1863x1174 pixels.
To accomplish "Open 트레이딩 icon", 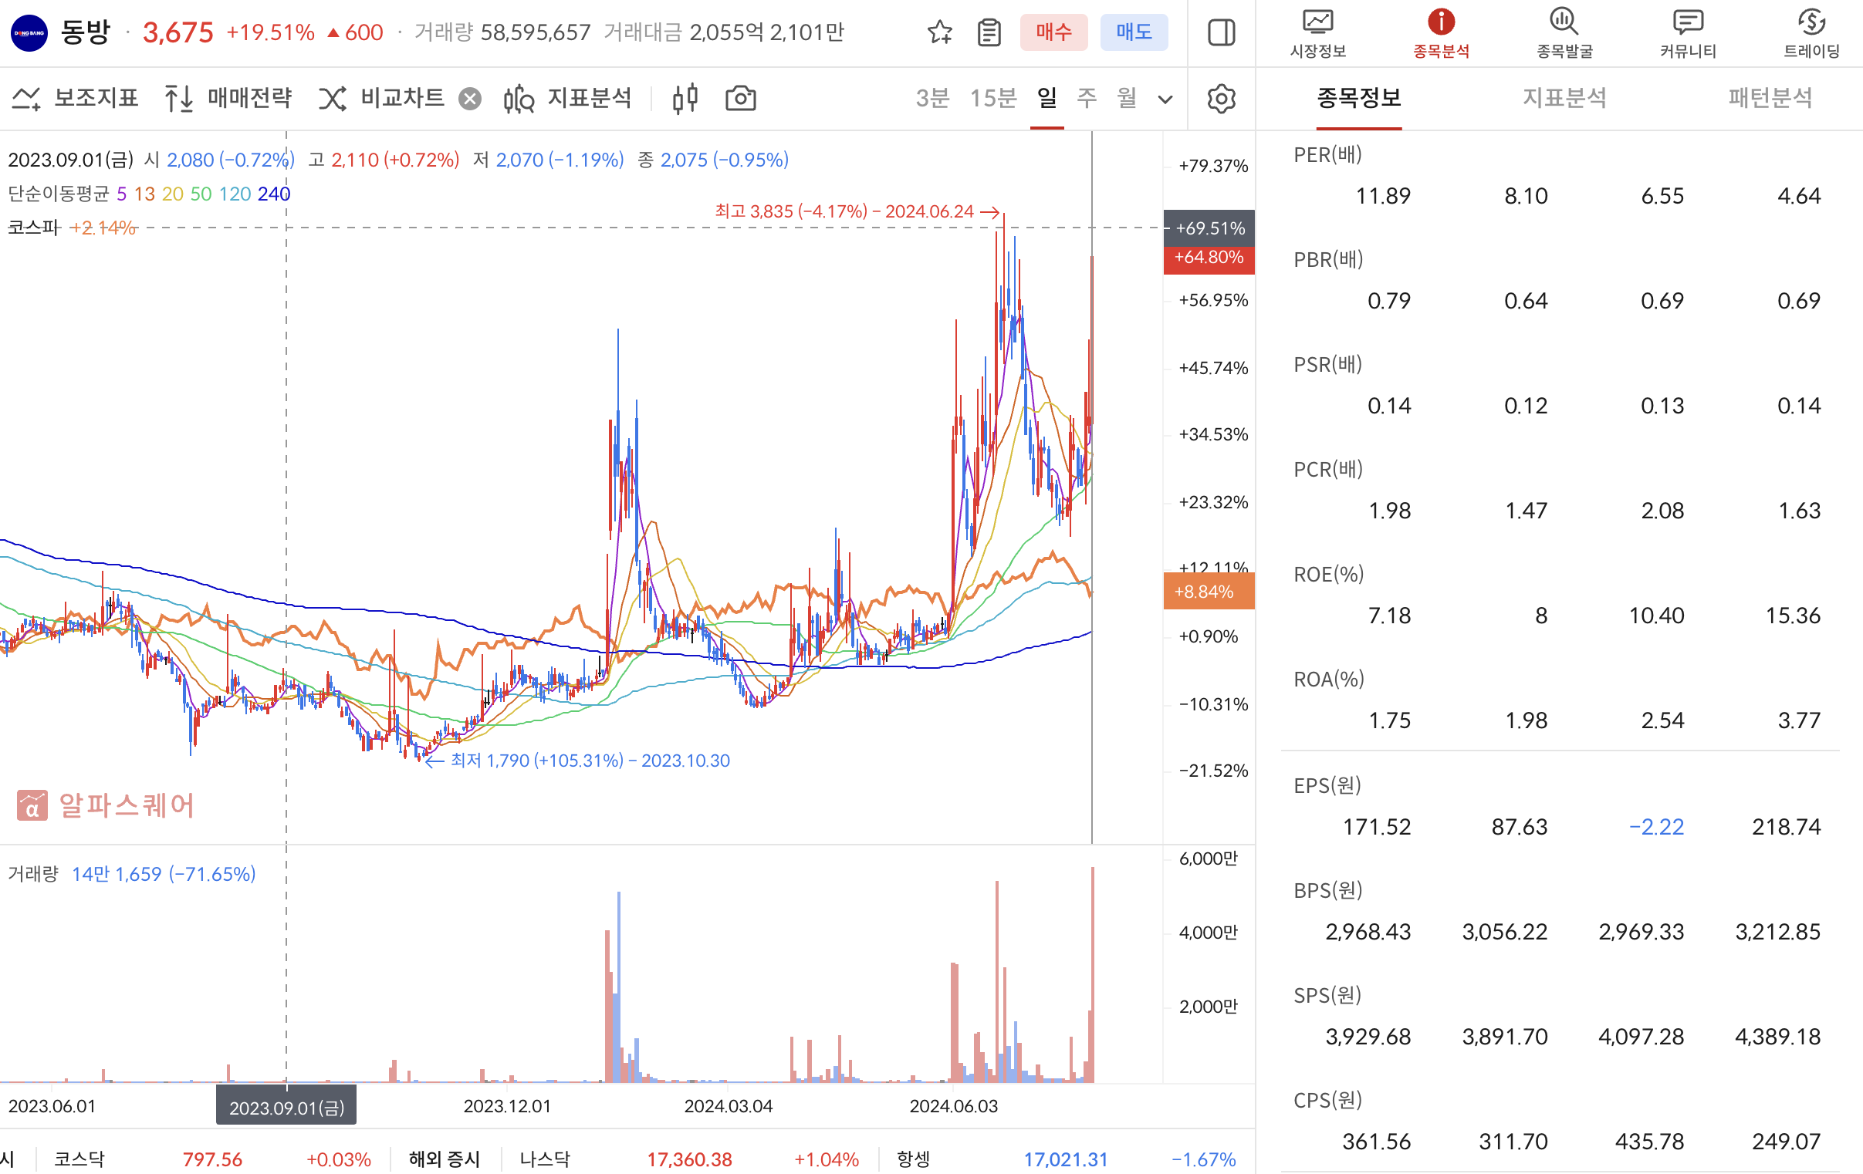I will [1811, 32].
